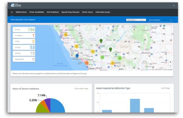Open the Driver Availability tab
The image size is (183, 118).
point(37,12)
